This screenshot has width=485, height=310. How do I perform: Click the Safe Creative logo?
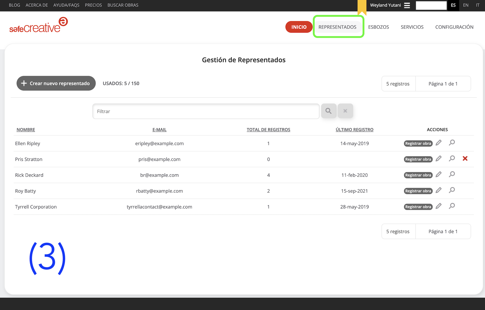pos(39,25)
